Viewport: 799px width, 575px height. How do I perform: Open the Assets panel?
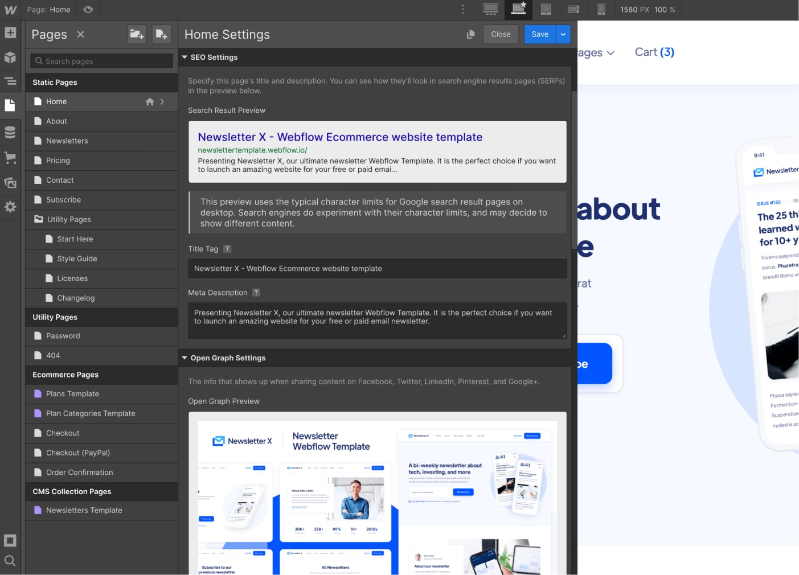click(10, 182)
